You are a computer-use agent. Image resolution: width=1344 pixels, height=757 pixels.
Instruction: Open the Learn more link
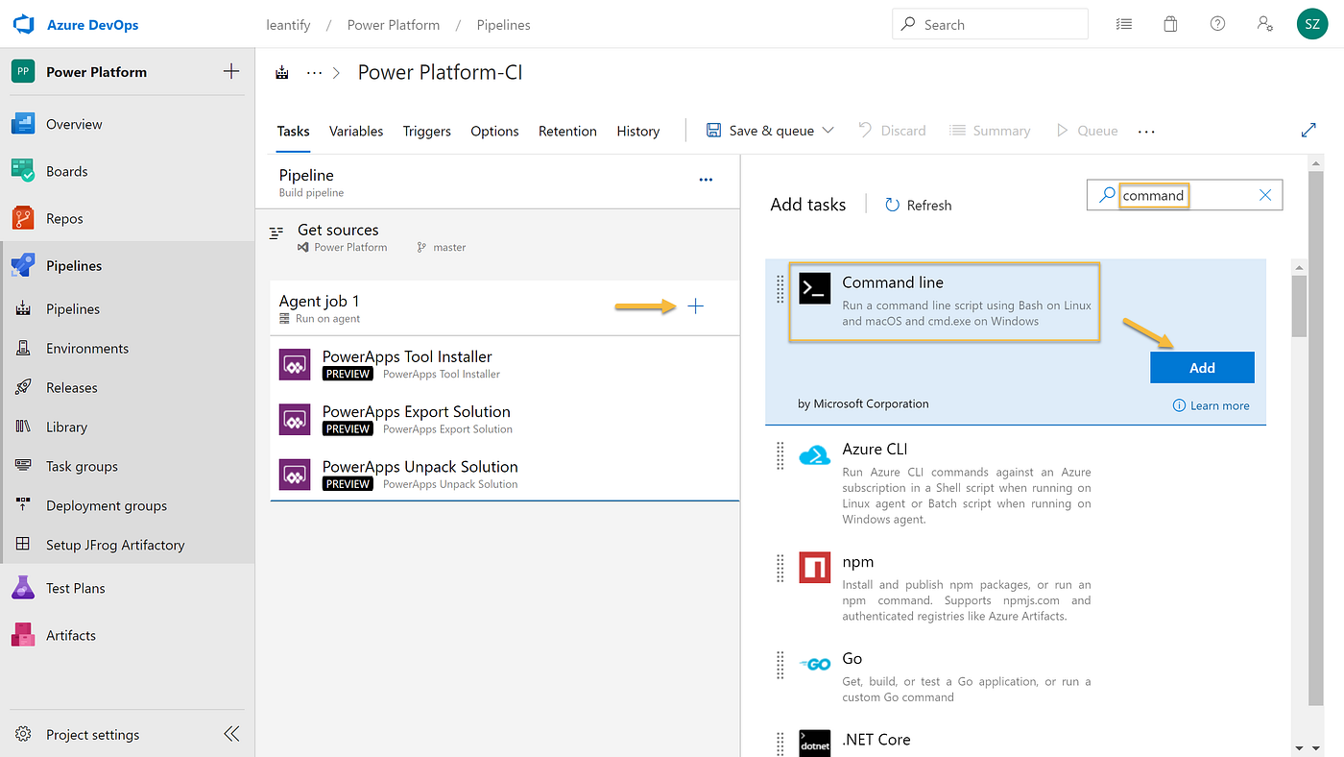point(1212,405)
